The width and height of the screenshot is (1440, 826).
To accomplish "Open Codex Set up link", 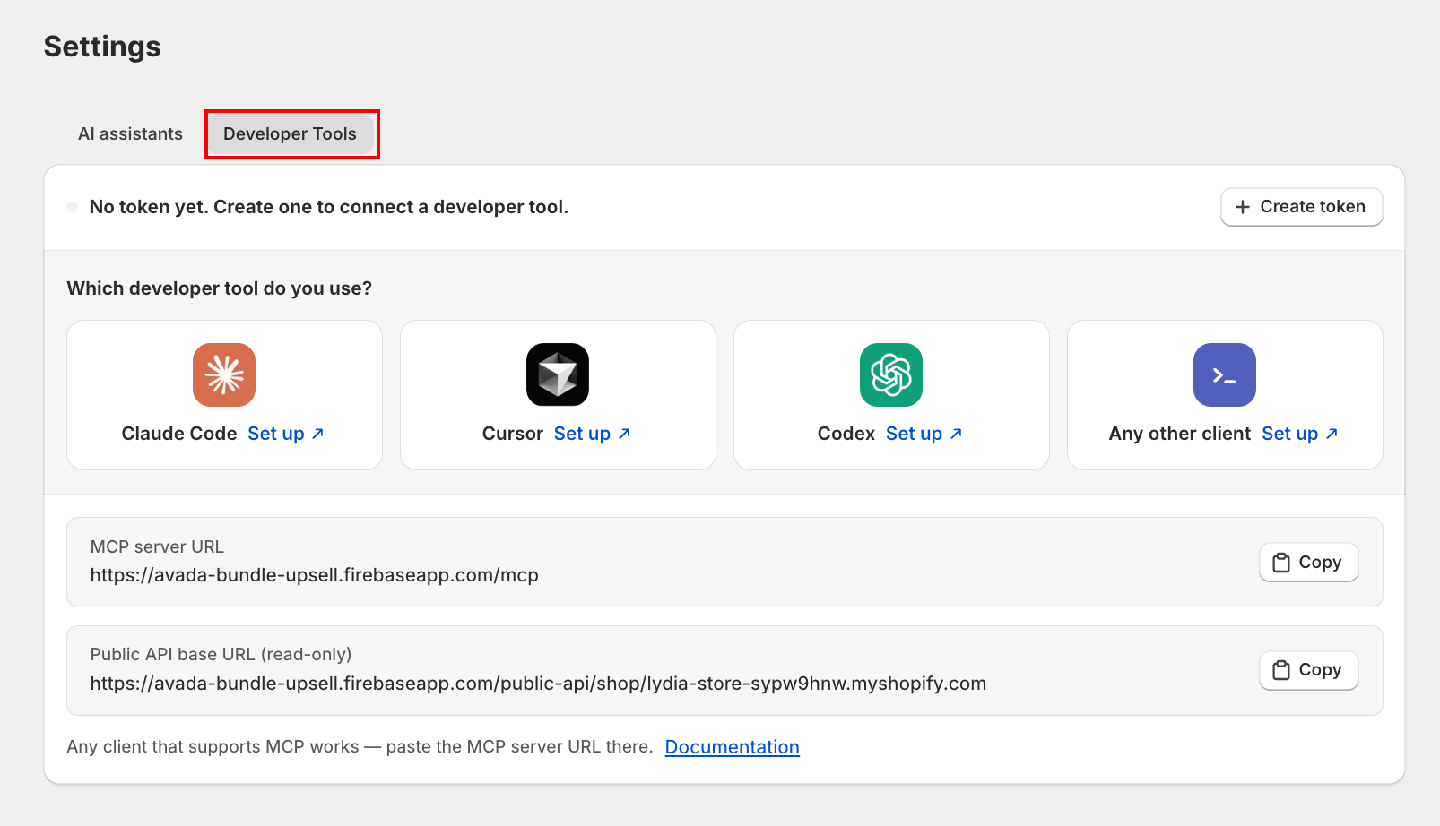I will [924, 434].
